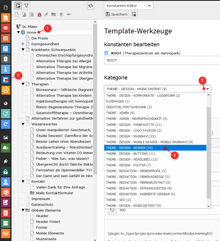Click the view webpage icon beside Speichern
This screenshot has height=241, width=220.
[134, 14]
